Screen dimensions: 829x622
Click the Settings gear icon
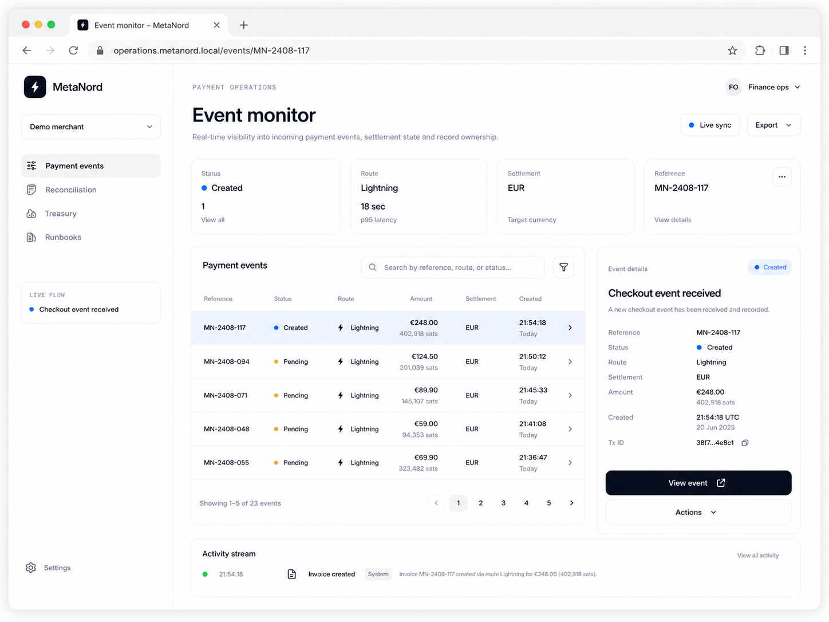tap(31, 568)
